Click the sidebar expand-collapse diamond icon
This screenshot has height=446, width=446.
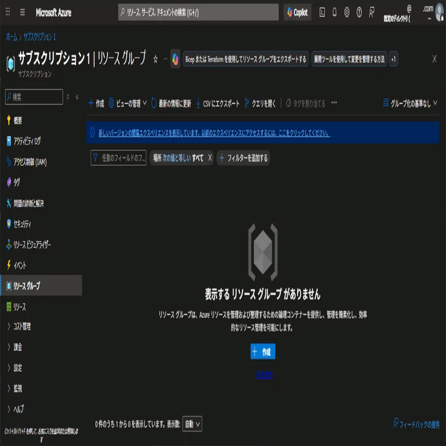[68, 97]
